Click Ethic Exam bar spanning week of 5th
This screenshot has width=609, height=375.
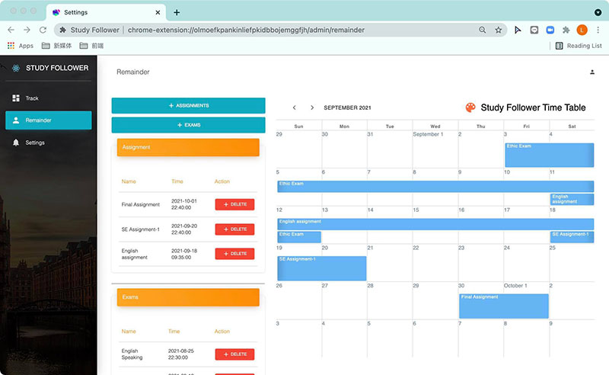coord(435,186)
